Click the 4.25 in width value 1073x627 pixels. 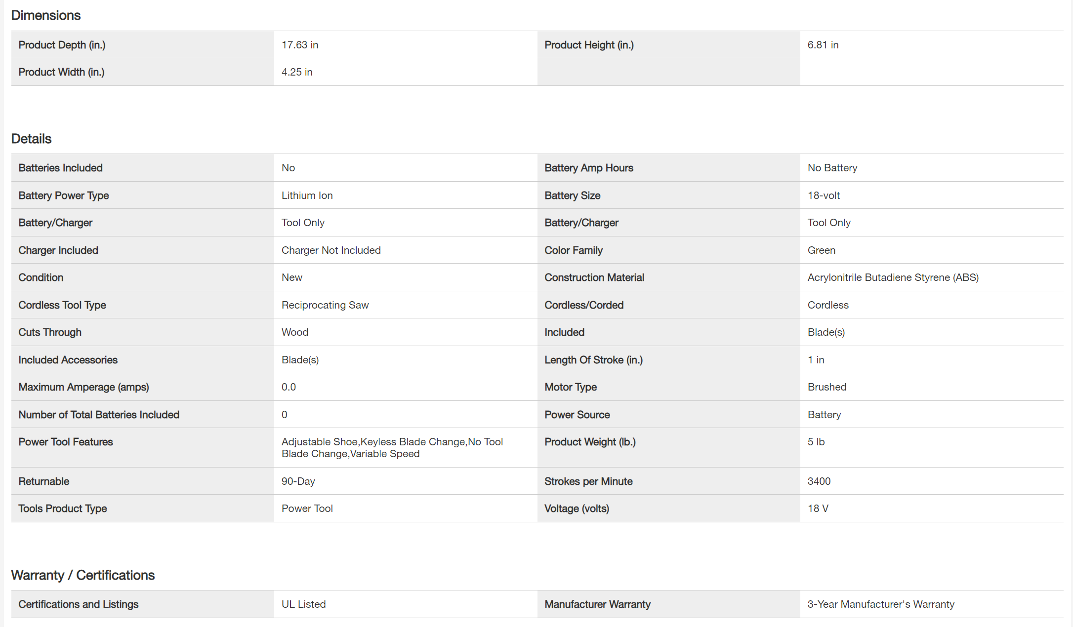297,72
